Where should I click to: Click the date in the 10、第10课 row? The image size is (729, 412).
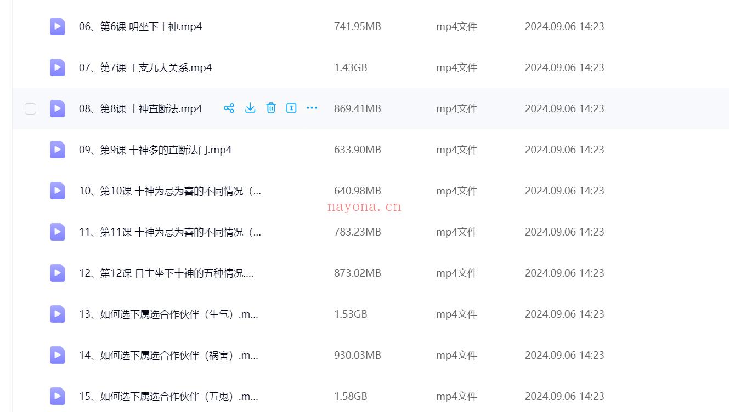click(x=564, y=191)
